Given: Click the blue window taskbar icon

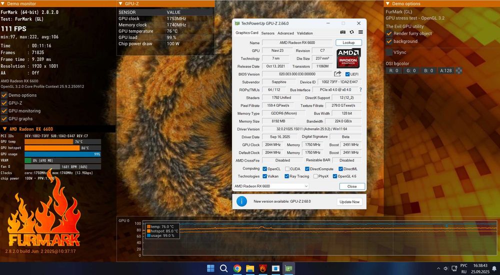Looking at the screenshot, I should (276, 269).
